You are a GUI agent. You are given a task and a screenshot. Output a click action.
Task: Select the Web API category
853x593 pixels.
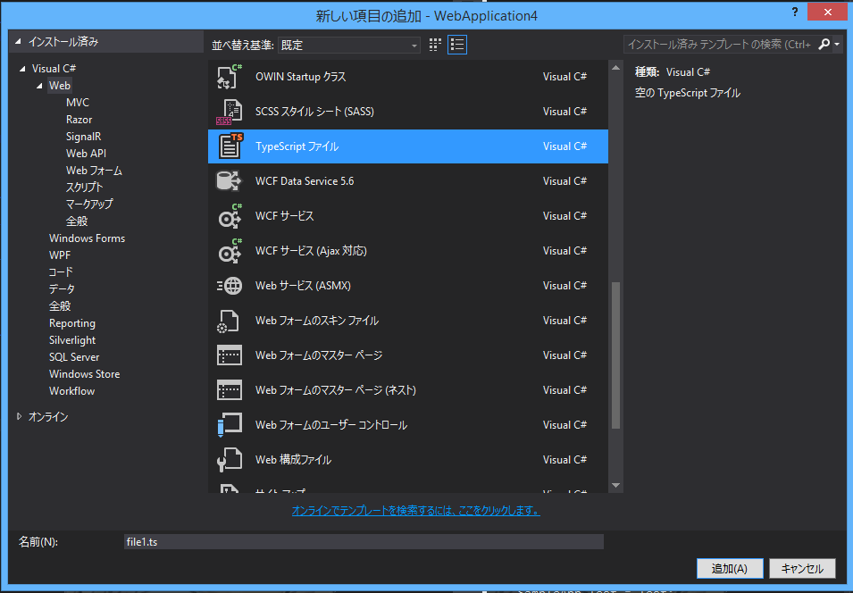tap(86, 154)
